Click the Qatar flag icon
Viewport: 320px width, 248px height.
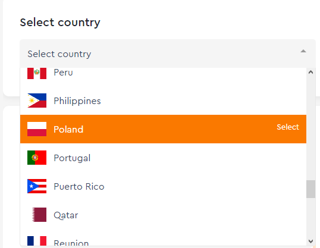tap(39, 215)
